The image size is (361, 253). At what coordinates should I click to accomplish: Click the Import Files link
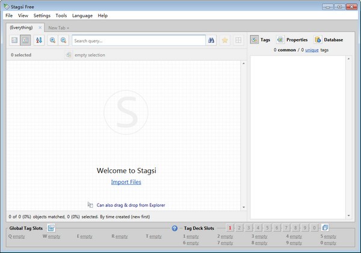(x=126, y=182)
